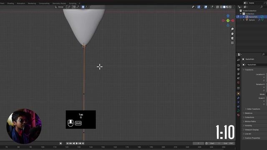The width and height of the screenshot is (267, 150).
Task: Open the World properties tab
Action: coord(238,82)
